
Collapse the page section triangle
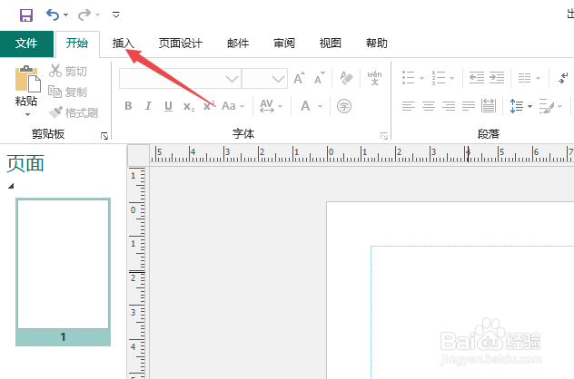tap(11, 186)
